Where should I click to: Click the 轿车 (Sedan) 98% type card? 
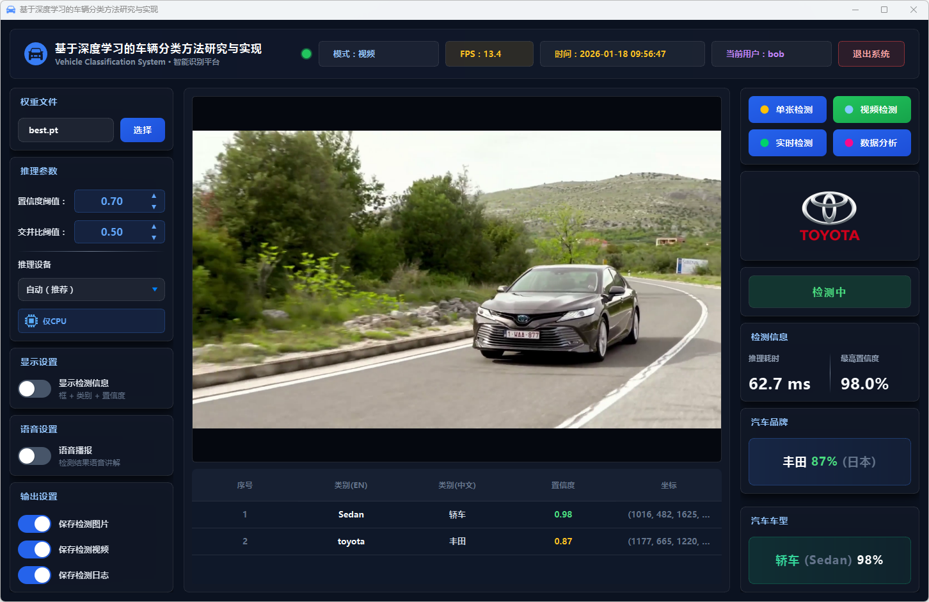click(x=830, y=560)
